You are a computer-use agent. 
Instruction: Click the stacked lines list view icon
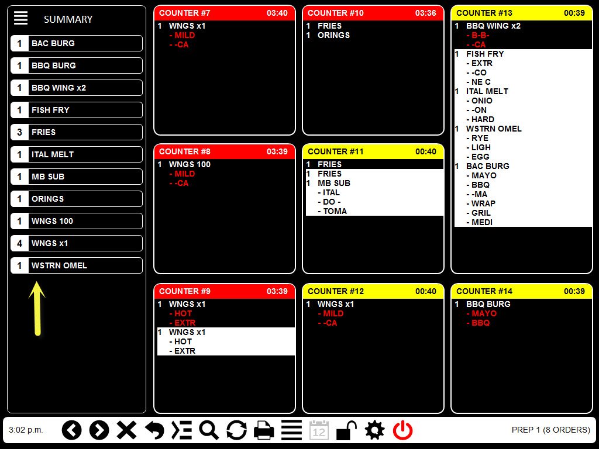(x=291, y=430)
